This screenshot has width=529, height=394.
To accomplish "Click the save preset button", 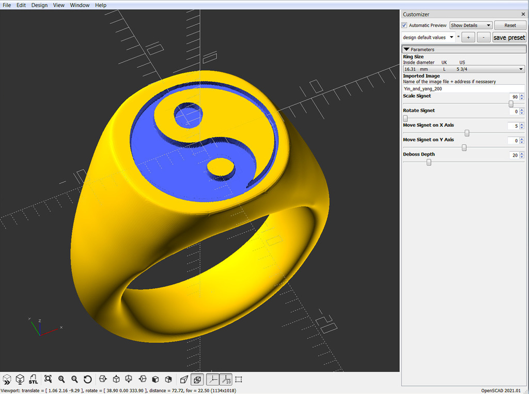I will (x=509, y=37).
